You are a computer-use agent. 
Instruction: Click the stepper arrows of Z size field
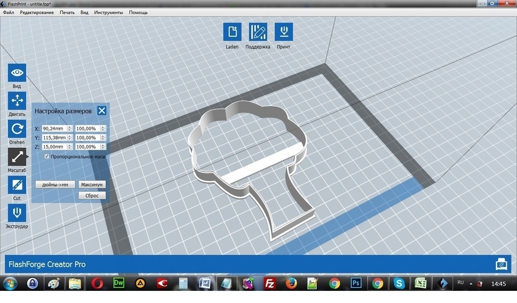(70, 147)
